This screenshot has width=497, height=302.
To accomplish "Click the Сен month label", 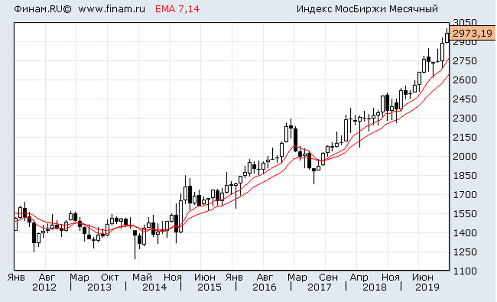I will [329, 277].
